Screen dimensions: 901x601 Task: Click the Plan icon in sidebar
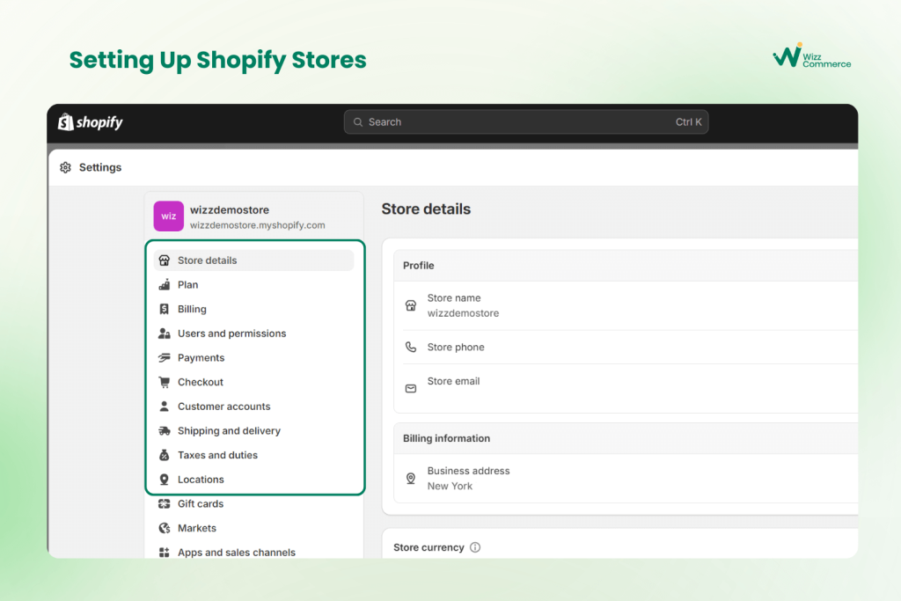(x=165, y=284)
